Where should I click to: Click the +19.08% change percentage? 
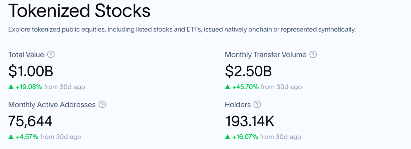click(x=29, y=87)
